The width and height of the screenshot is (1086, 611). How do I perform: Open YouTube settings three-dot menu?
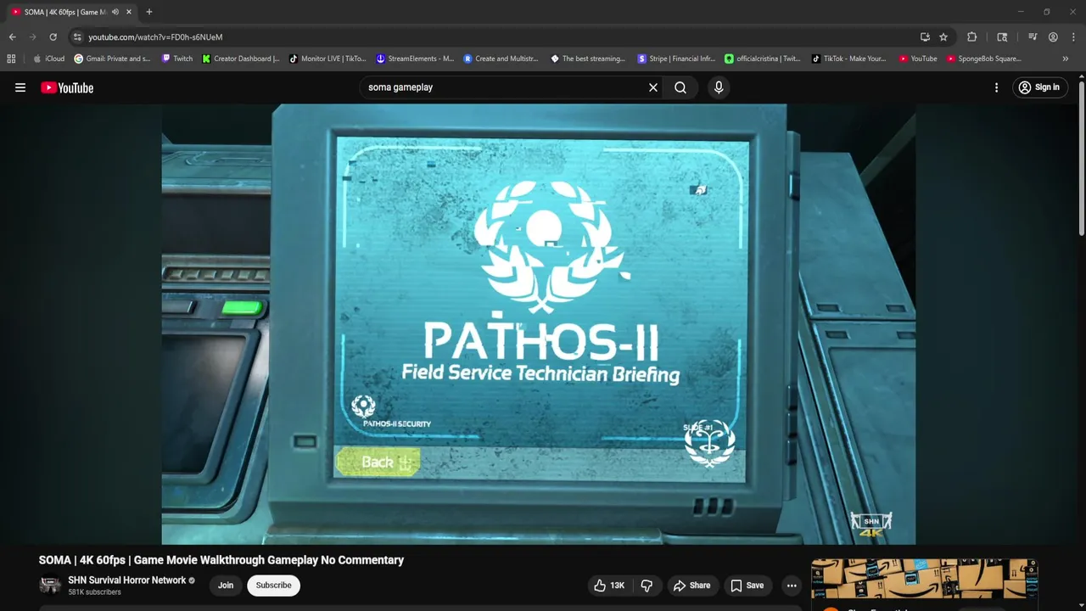pyautogui.click(x=996, y=87)
